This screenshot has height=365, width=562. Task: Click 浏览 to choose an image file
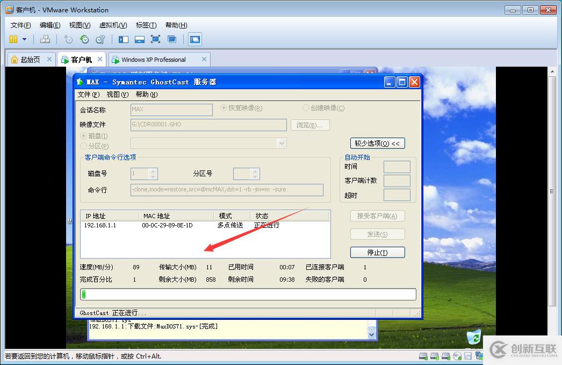click(x=310, y=124)
